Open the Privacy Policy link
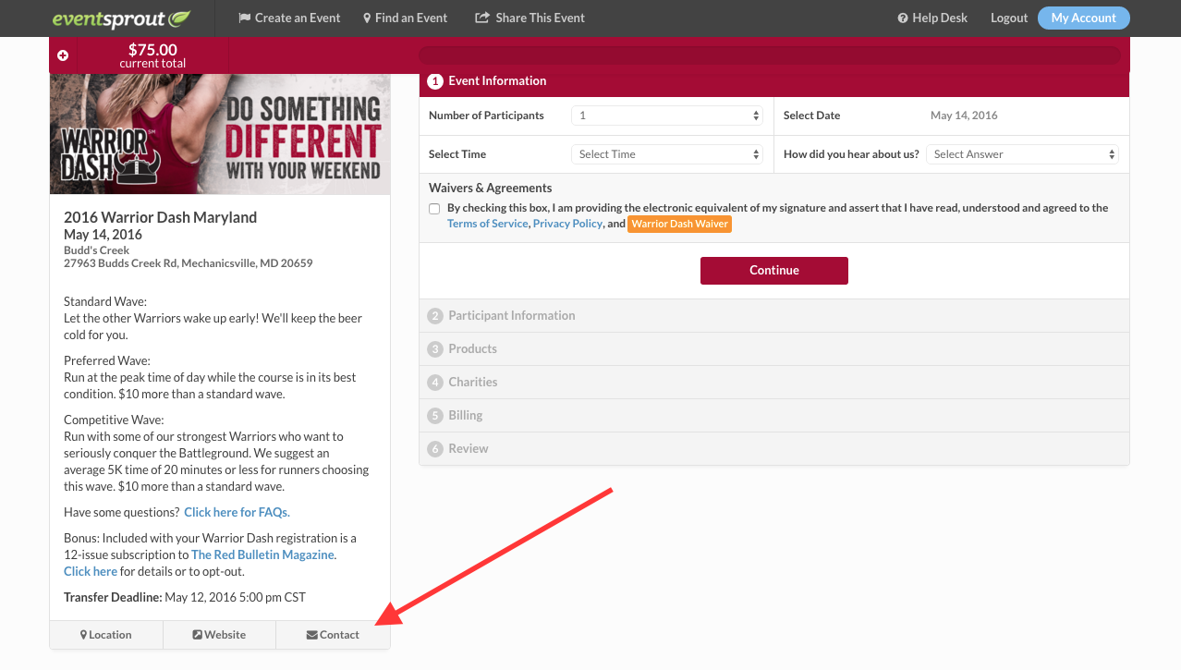The width and height of the screenshot is (1181, 670). (x=567, y=224)
